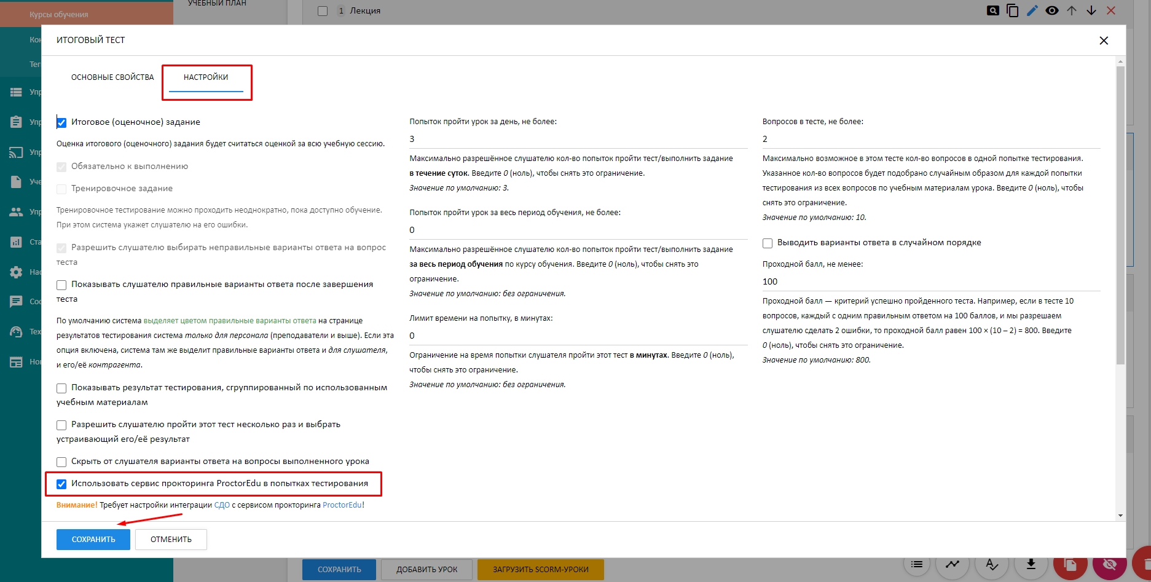
Task: Click the round list icon button at bottom
Action: coord(917,564)
